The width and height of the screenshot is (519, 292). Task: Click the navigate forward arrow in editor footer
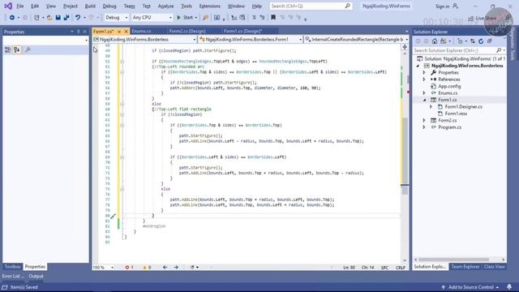point(176,267)
